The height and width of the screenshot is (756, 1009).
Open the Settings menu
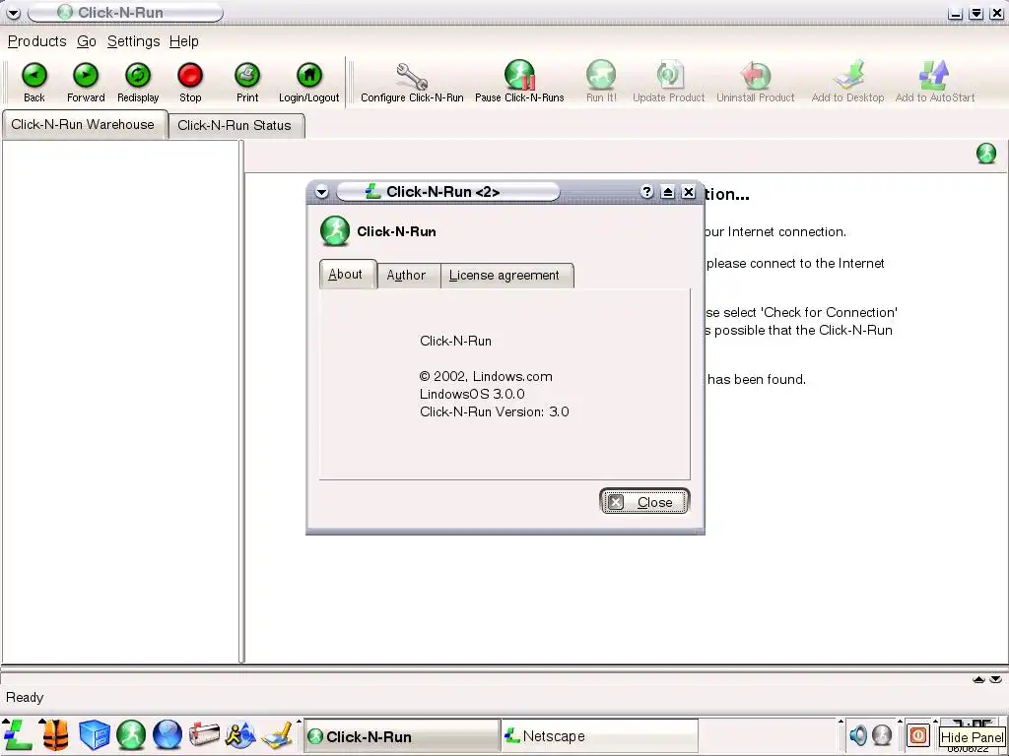133,41
